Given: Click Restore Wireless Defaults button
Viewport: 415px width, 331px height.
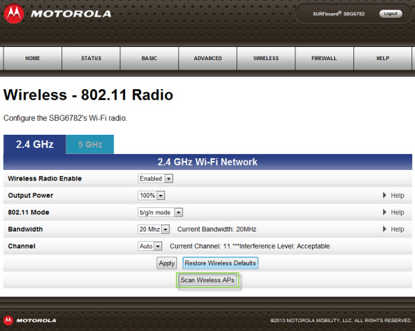Looking at the screenshot, I should coord(220,263).
